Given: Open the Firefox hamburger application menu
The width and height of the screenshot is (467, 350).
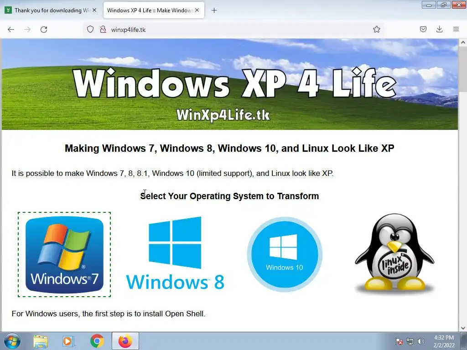Looking at the screenshot, I should [x=456, y=29].
